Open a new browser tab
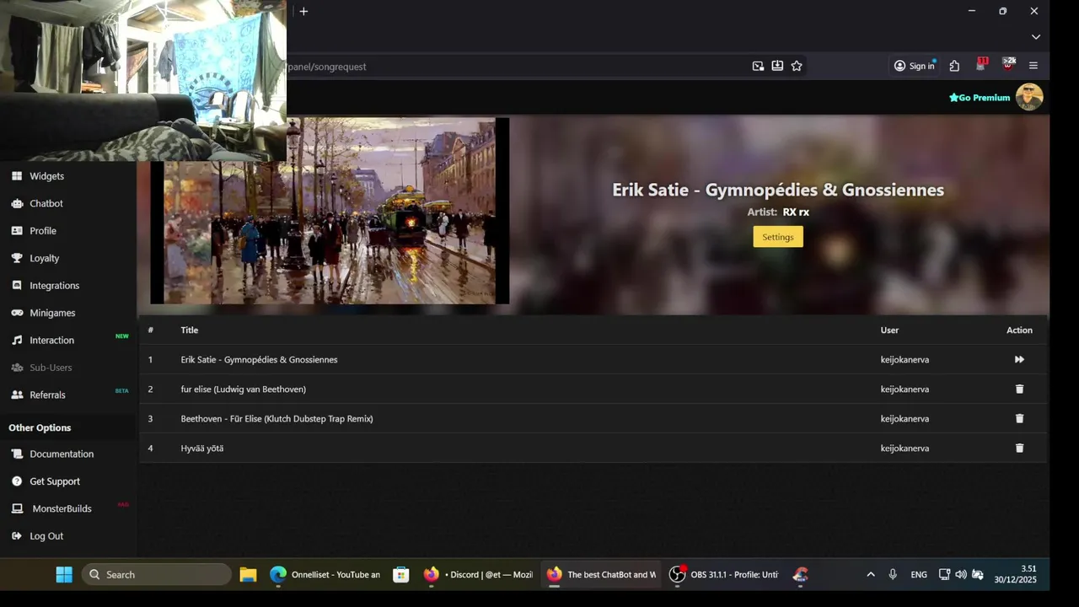The height and width of the screenshot is (607, 1079). click(303, 11)
